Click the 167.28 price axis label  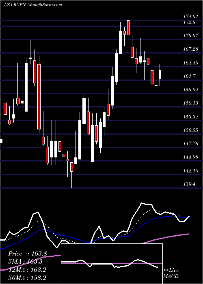point(190,49)
